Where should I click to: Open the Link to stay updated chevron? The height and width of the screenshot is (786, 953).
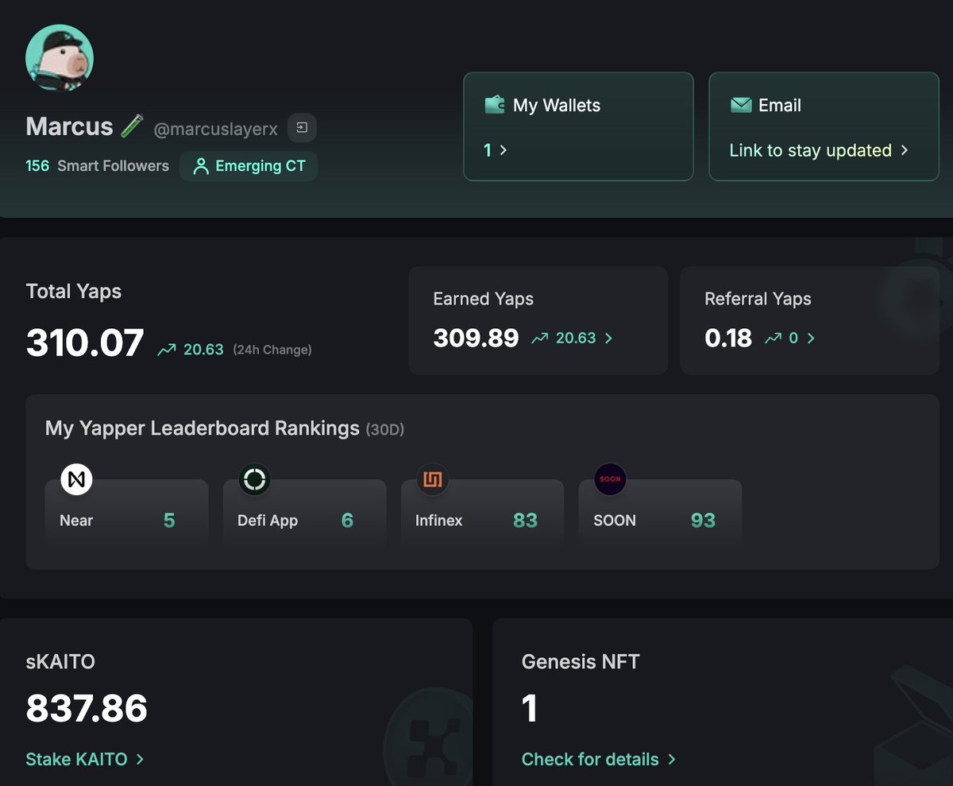pos(904,150)
